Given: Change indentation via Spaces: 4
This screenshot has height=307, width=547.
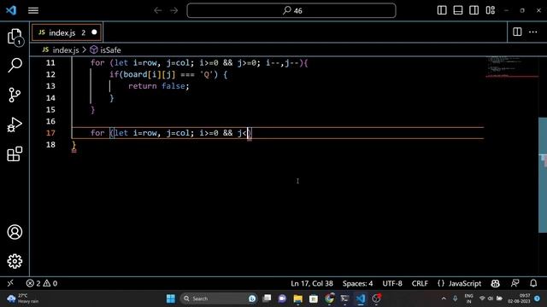Looking at the screenshot, I should point(357,283).
